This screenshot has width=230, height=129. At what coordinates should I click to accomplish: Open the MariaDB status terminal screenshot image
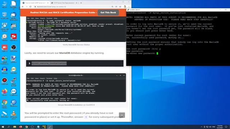point(76,29)
